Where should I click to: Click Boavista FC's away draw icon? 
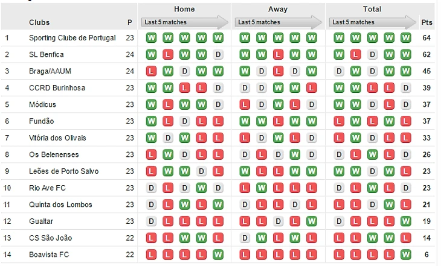[x=245, y=255]
